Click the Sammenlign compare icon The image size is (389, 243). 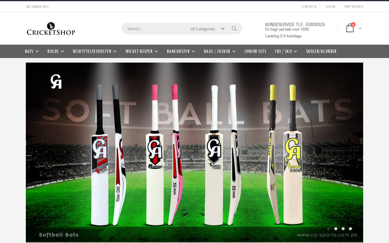tap(28, 6)
